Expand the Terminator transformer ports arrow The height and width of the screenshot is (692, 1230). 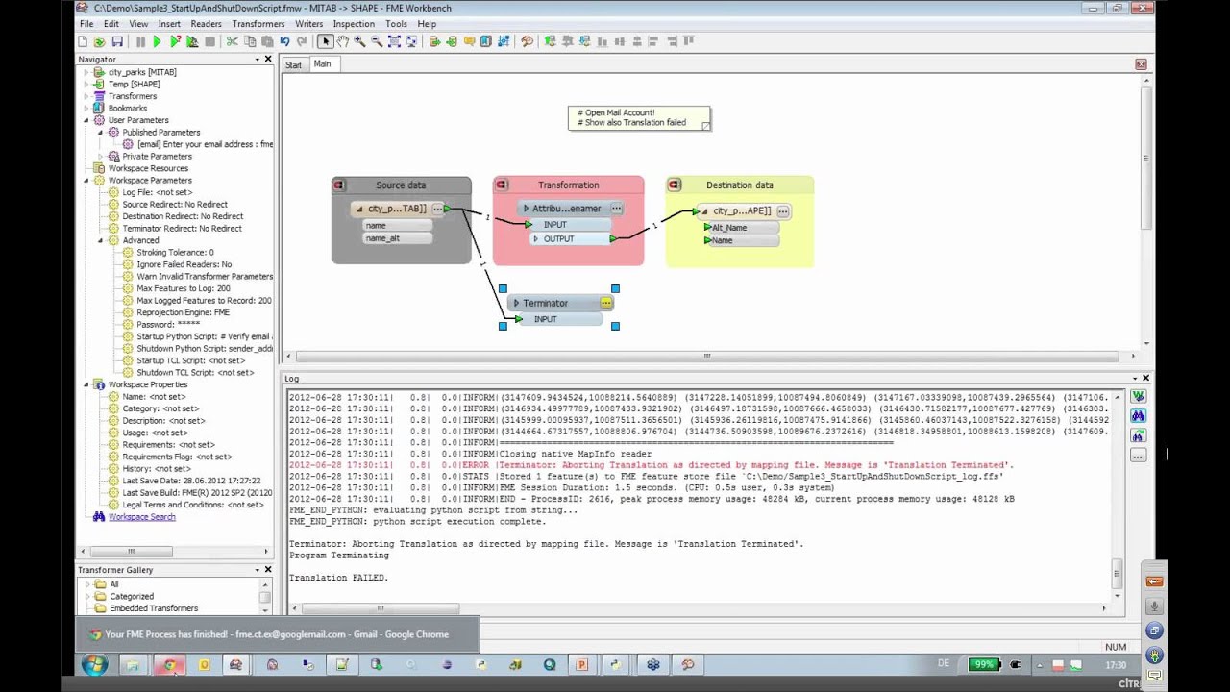click(516, 303)
